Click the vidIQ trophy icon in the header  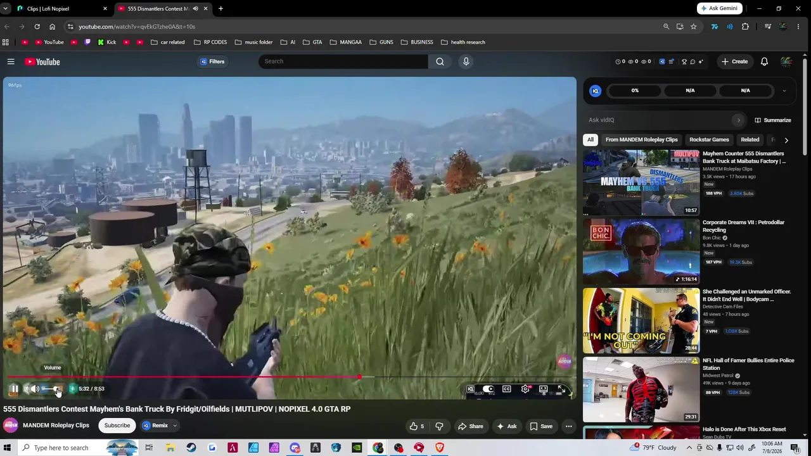(x=684, y=61)
